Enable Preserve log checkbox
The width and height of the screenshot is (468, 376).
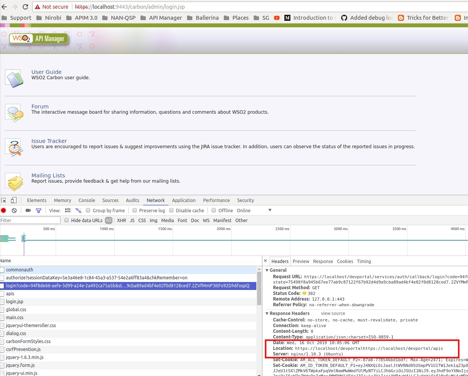coord(134,210)
